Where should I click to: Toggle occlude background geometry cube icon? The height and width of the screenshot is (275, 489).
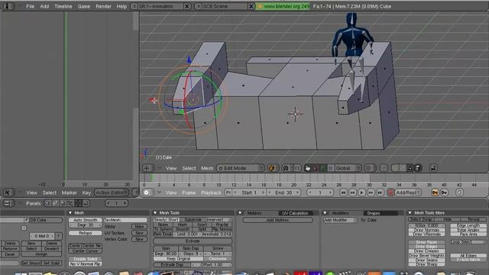(x=418, y=168)
